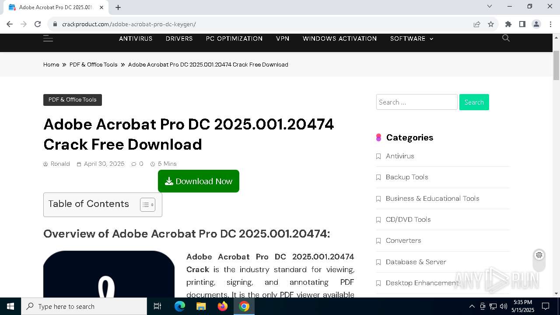Click the PDF & Office Tools breadcrumb link

[x=94, y=64]
